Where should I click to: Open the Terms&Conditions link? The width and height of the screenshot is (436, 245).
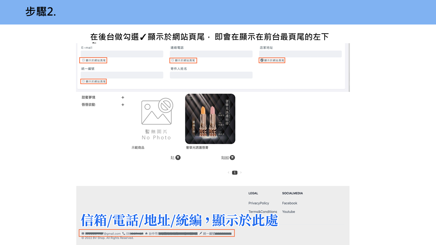(x=263, y=212)
